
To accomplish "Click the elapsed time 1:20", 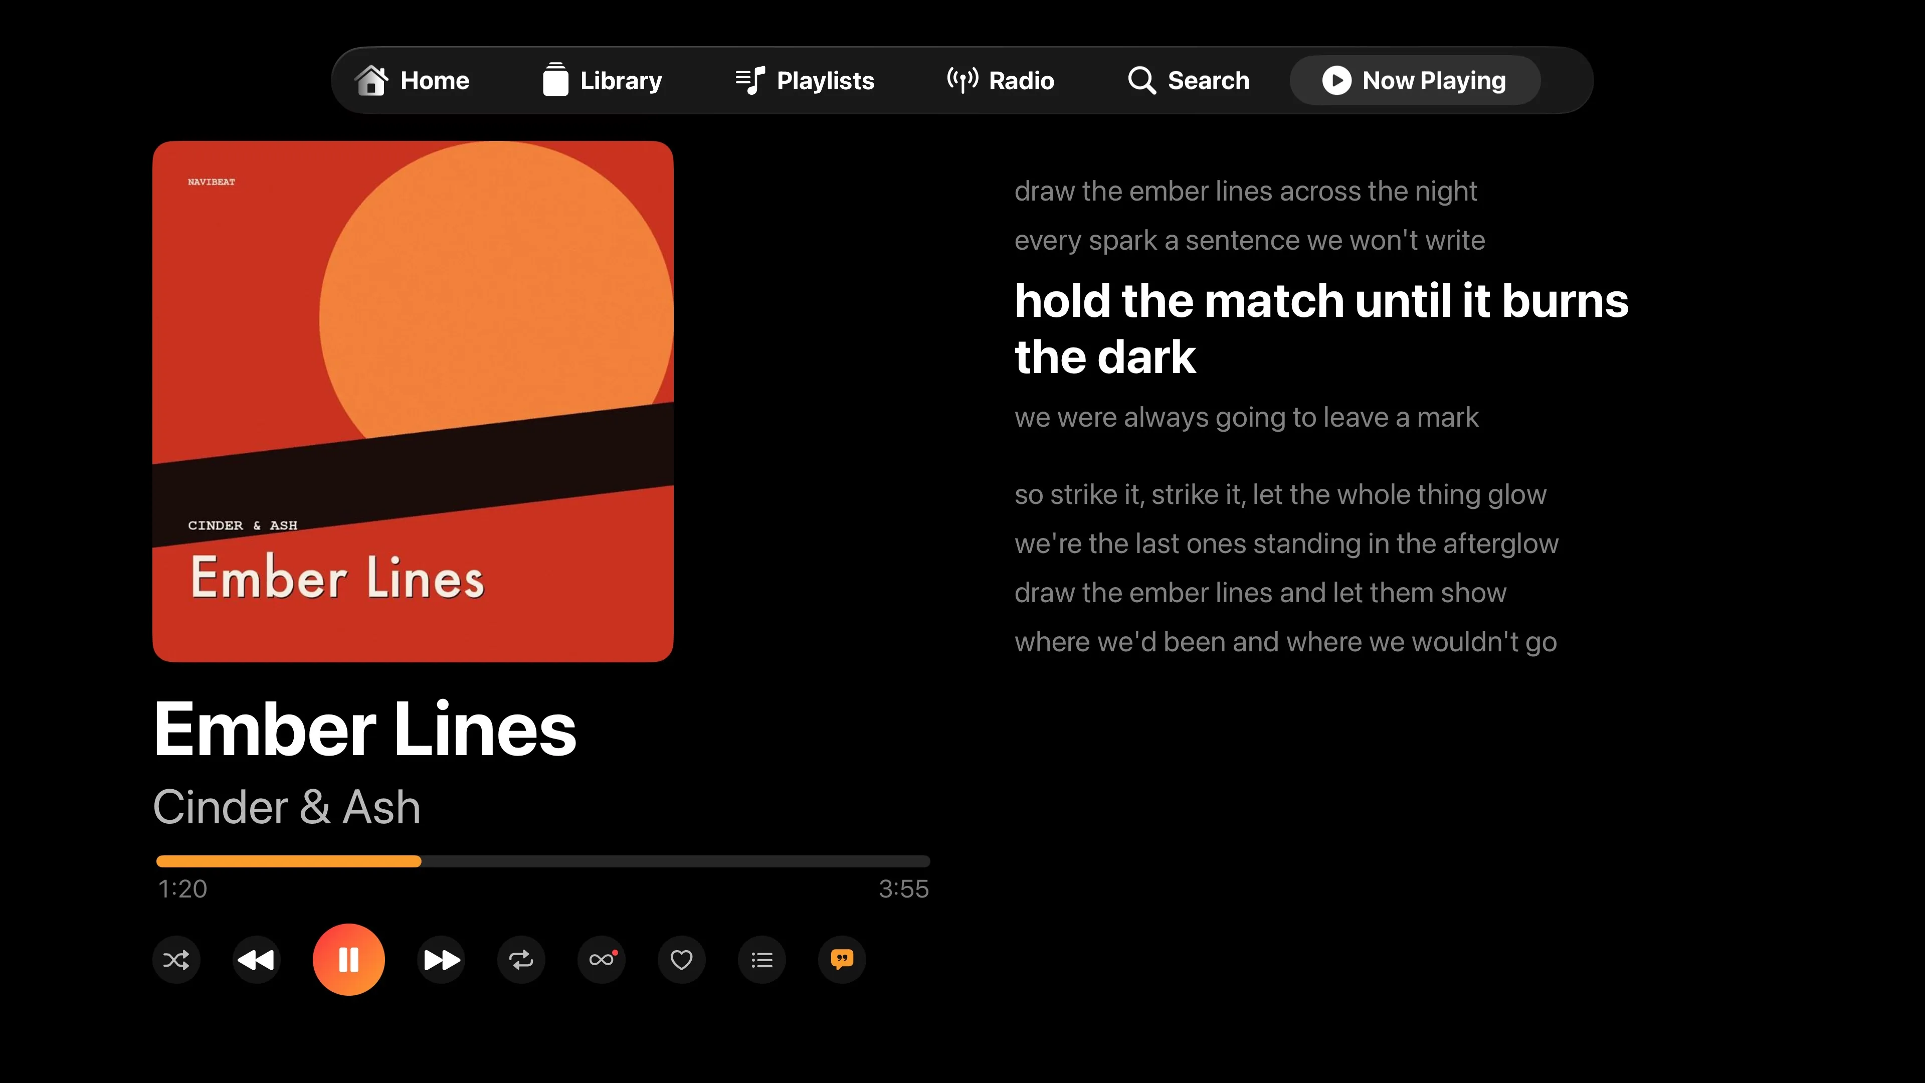I will click(x=182, y=889).
